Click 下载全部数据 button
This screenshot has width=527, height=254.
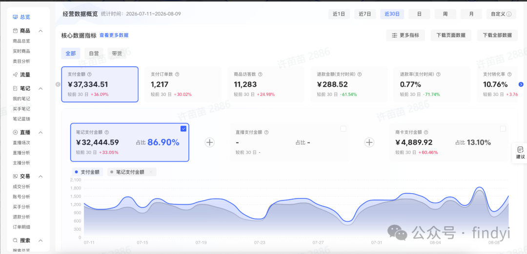coord(497,35)
